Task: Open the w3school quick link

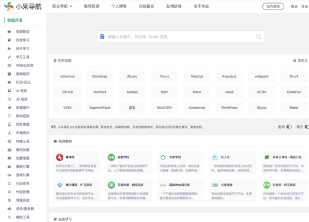Action: [x=67, y=76]
